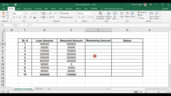Toggle Center horizontal alignment
This screenshot has height=96, width=171.
pos(44,17)
